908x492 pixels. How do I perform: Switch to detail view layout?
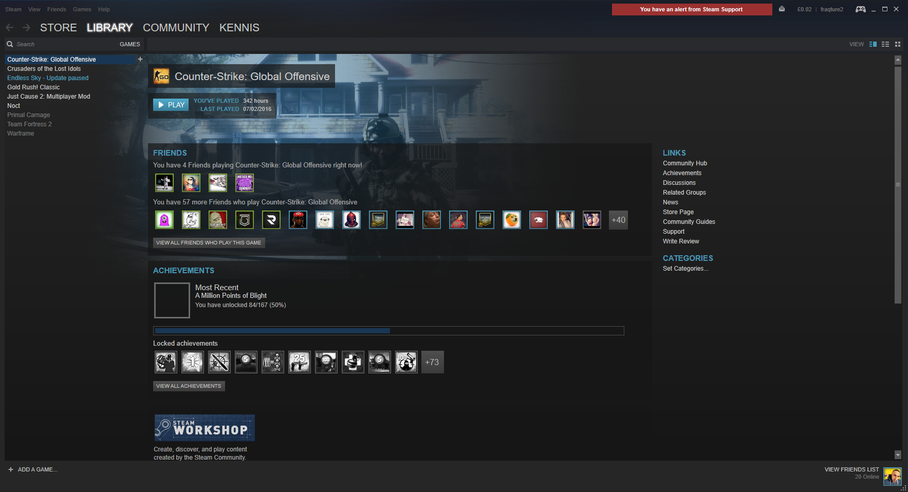pos(873,44)
